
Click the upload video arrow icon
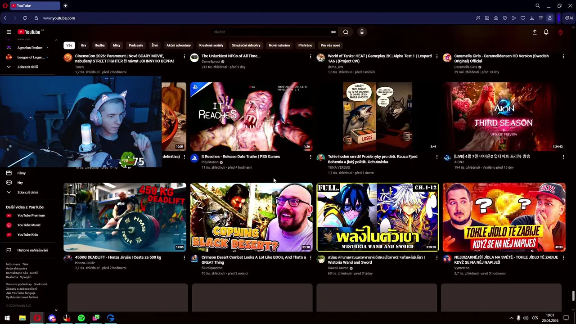535,32
